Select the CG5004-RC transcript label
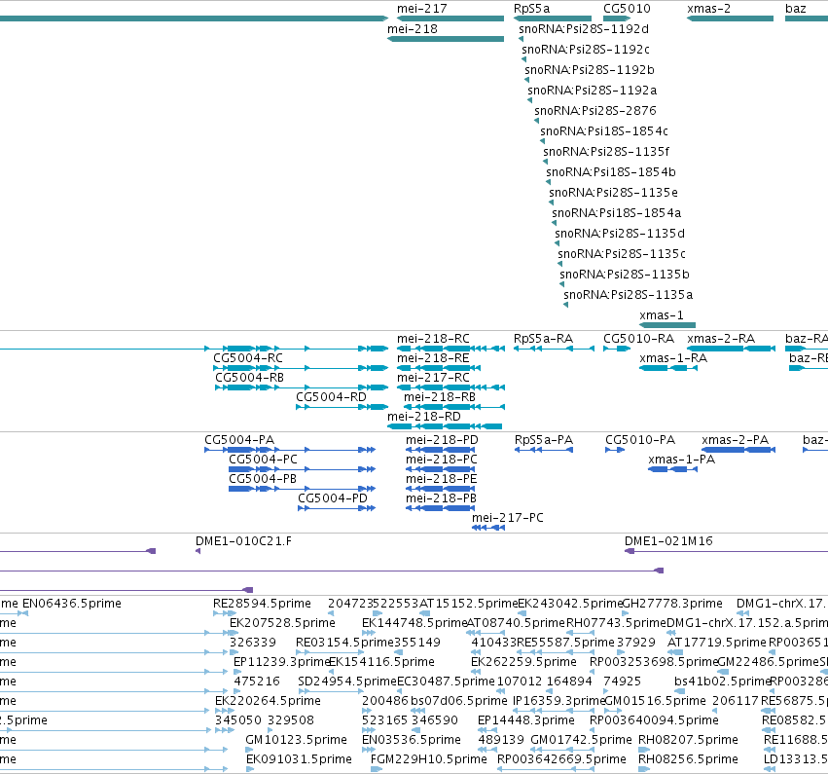 click(248, 358)
